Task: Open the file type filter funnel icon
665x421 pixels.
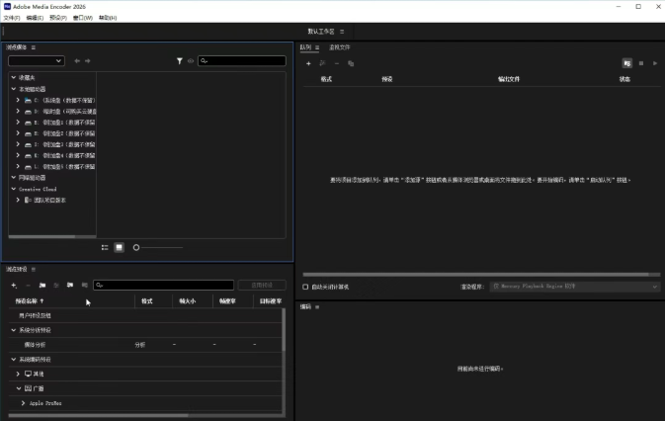Action: [180, 61]
